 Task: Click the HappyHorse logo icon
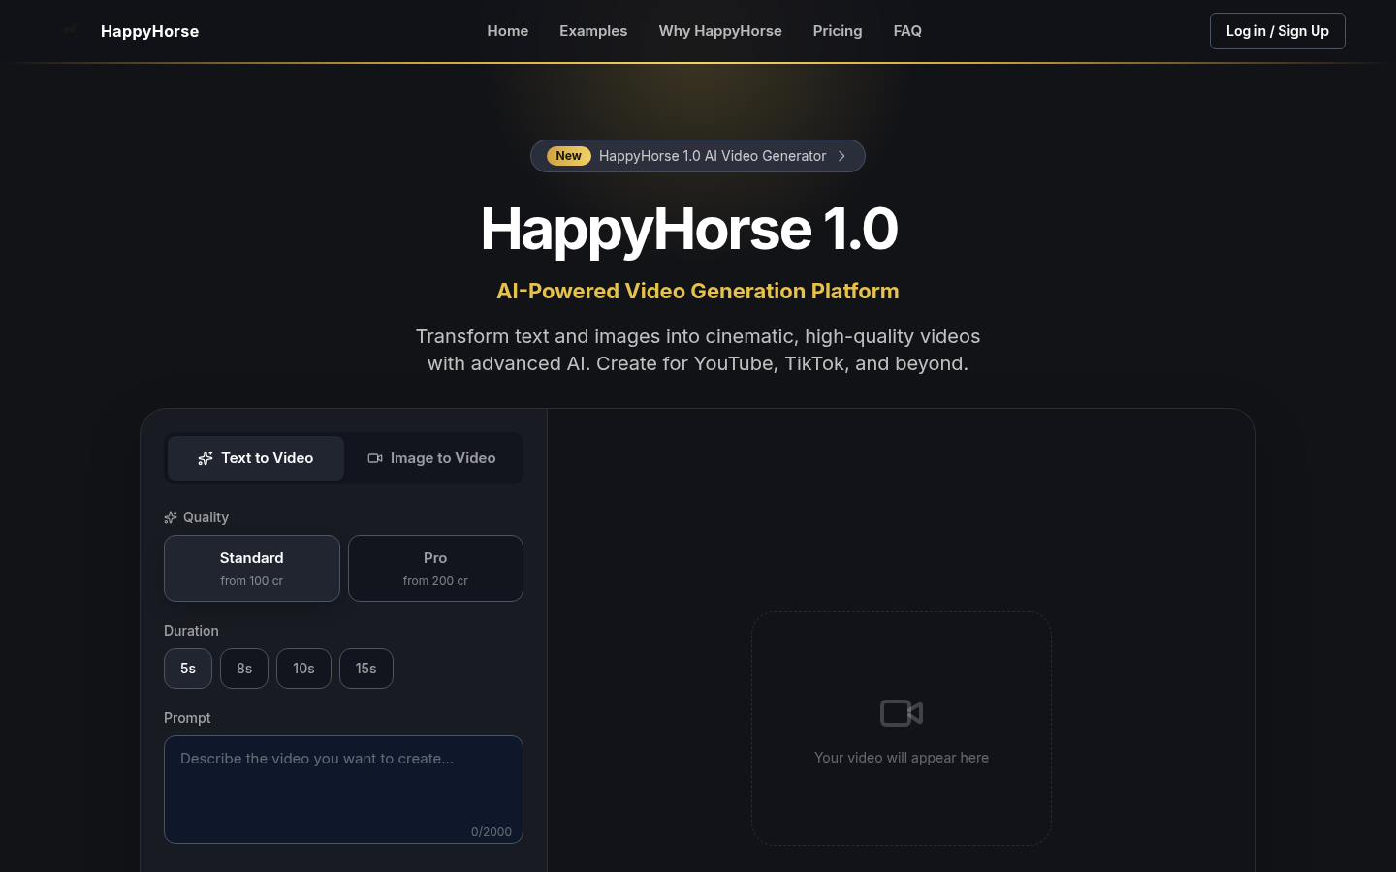70,30
